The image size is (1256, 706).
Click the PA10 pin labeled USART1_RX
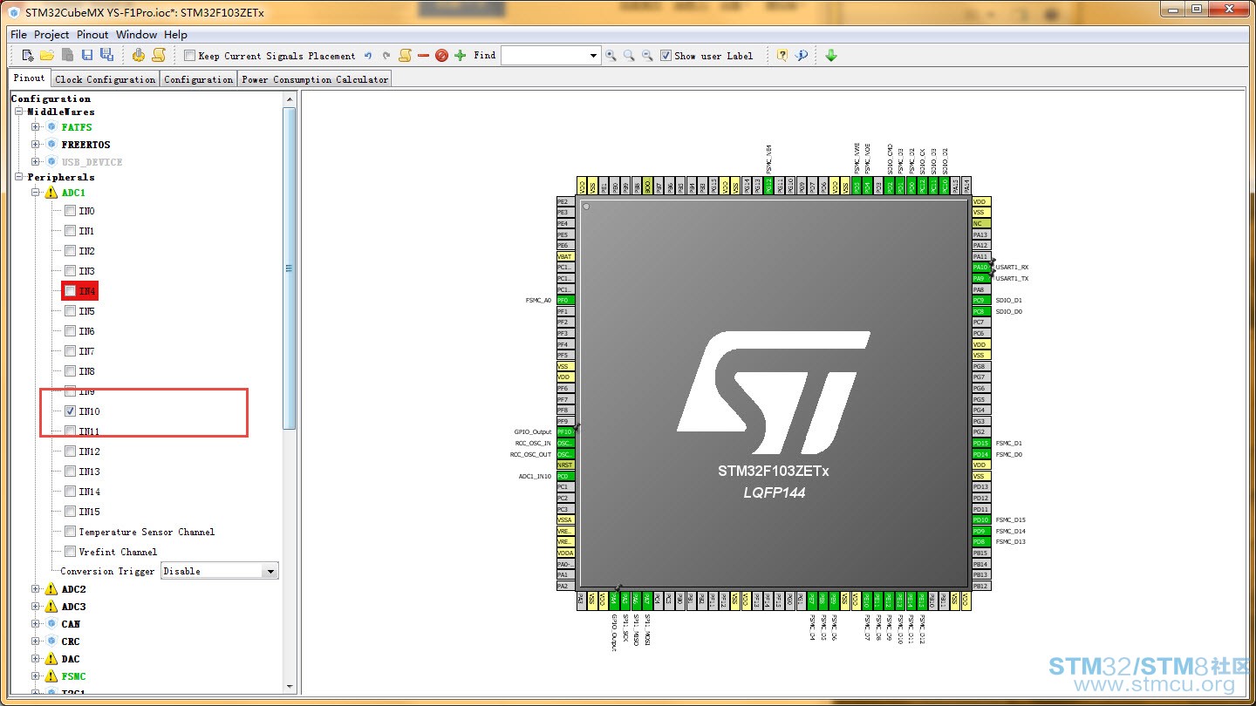point(981,268)
